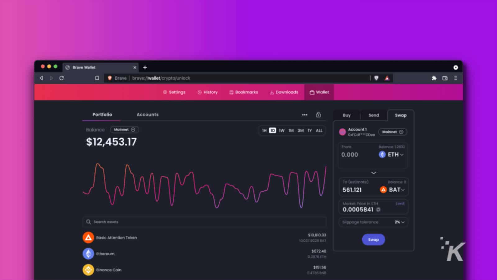Click the Brave Rewards triangle icon
The width and height of the screenshot is (497, 280).
click(x=387, y=78)
